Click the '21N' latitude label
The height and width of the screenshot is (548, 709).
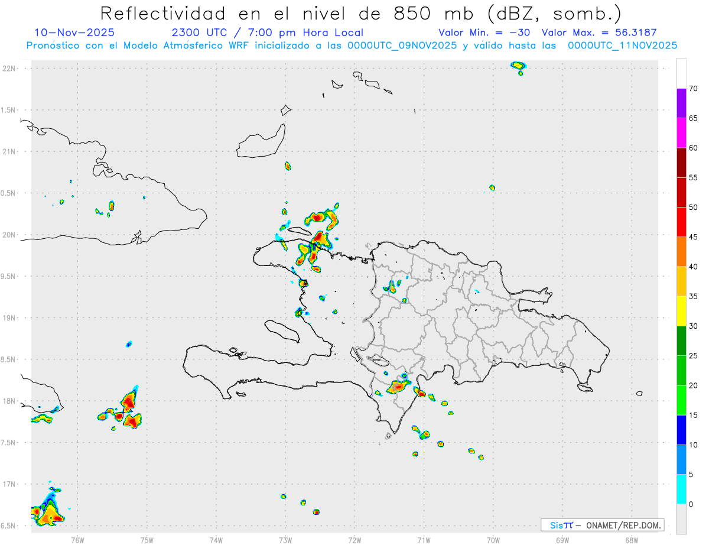[9, 152]
